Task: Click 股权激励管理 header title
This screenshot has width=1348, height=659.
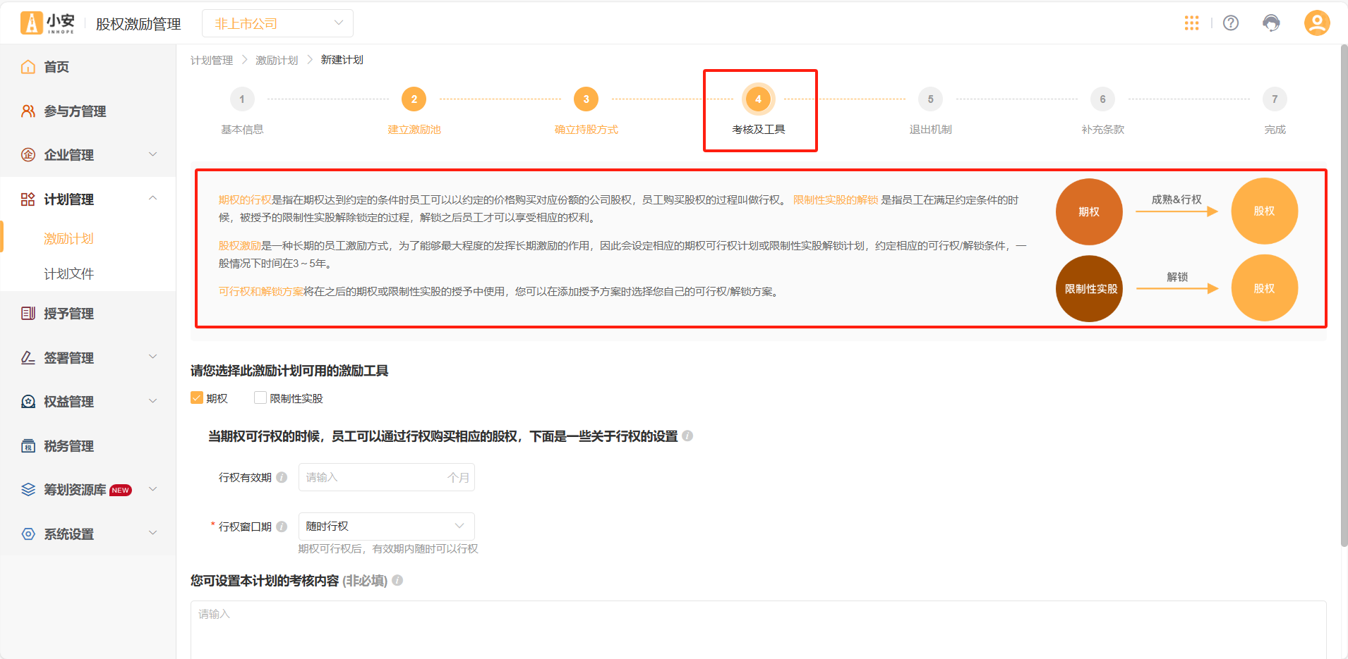Action: click(138, 24)
